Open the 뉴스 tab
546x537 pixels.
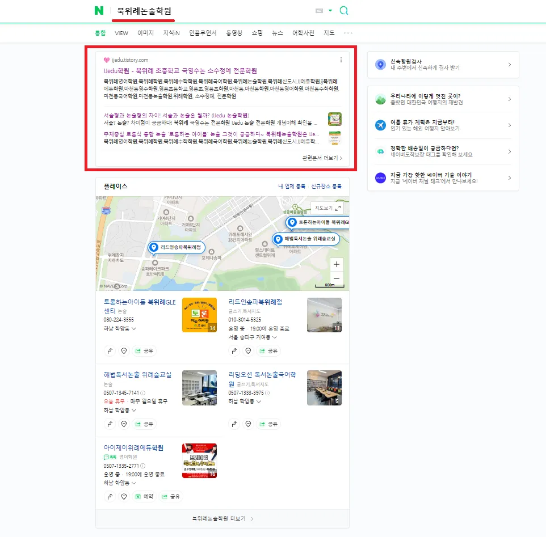click(x=277, y=33)
